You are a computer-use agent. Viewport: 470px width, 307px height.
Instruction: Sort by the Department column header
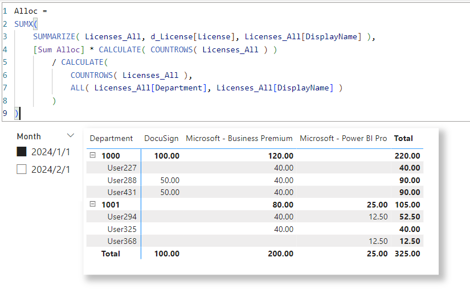(111, 138)
